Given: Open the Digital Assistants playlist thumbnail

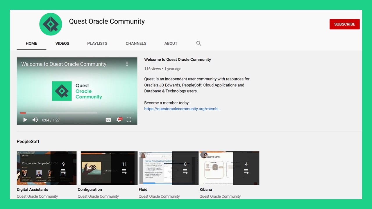Looking at the screenshot, I should point(46,168).
